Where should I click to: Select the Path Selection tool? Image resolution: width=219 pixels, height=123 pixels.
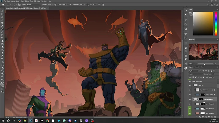coord(2,68)
